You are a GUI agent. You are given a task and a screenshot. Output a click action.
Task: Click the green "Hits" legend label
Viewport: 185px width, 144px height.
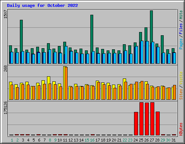181,15
